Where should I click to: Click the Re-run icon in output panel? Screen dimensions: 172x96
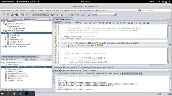[54, 74]
